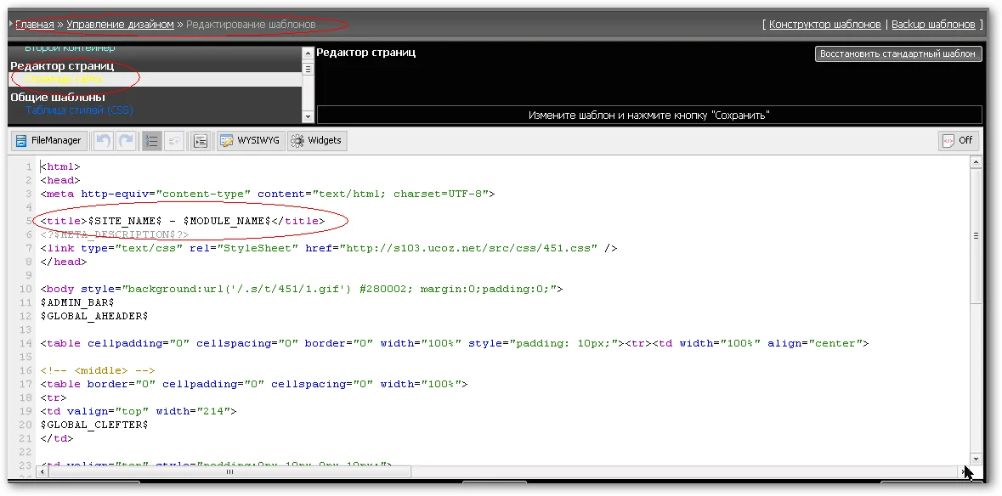Redo the edit using the toolbar arrow
The height and width of the screenshot is (496, 1002).
coord(126,141)
